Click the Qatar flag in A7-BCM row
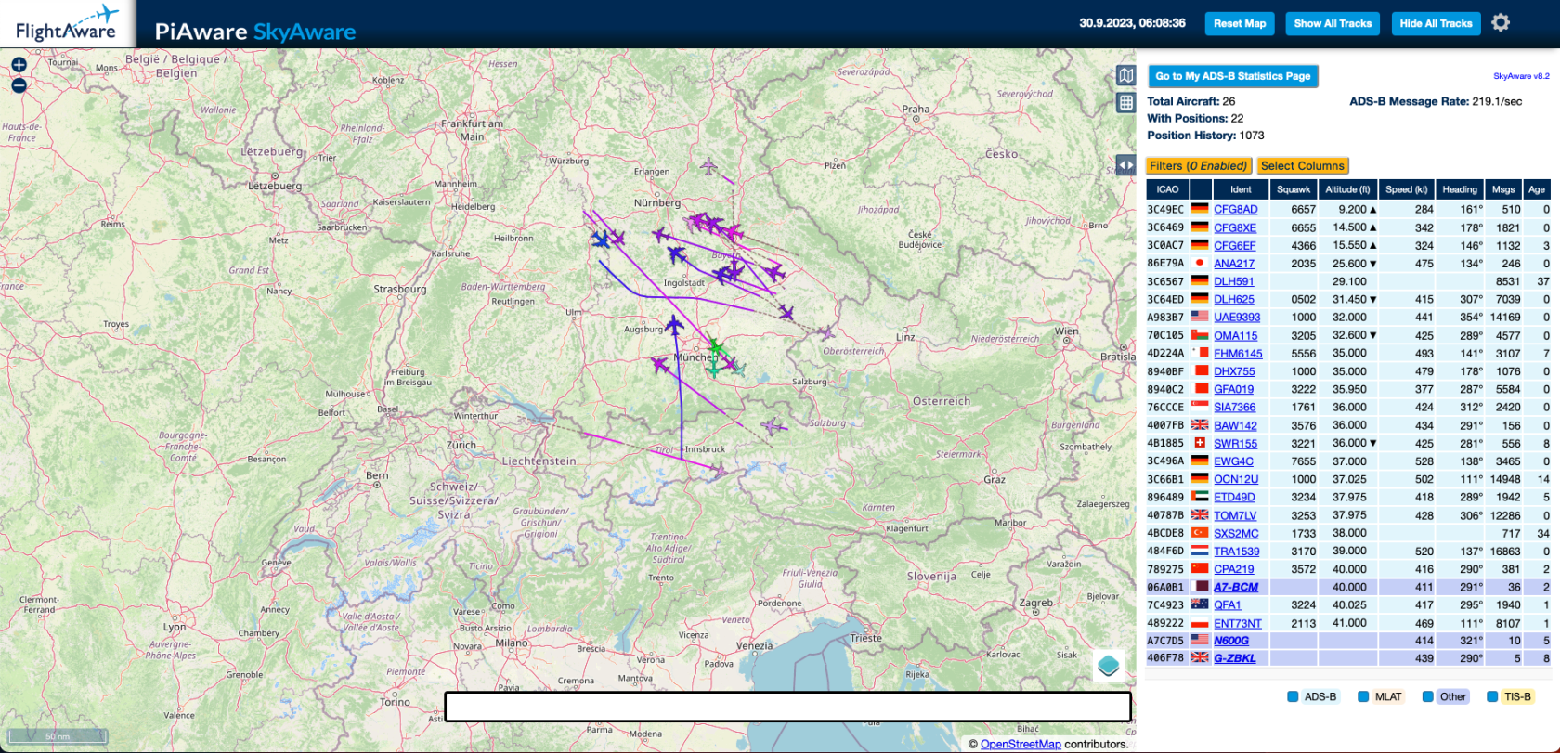The width and height of the screenshot is (1560, 753). 1200,587
